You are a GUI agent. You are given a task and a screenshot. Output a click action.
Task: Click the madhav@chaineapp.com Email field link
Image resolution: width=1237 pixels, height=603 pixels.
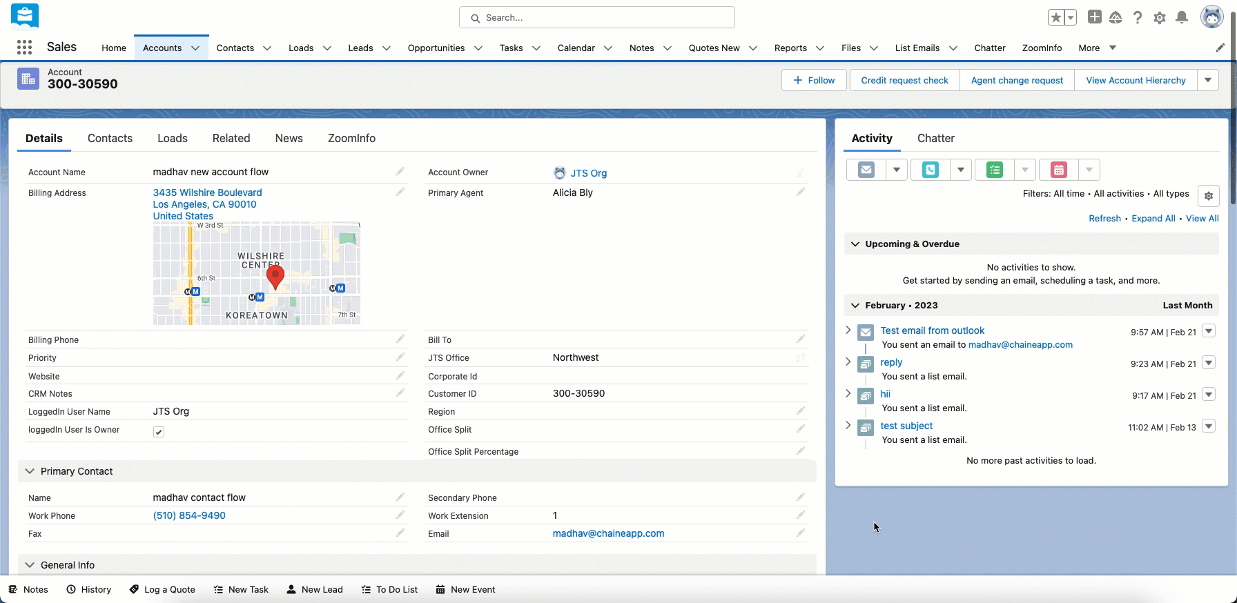tap(609, 533)
